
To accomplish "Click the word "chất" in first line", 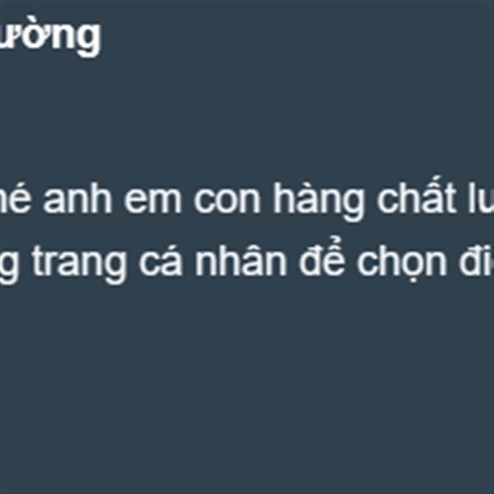I will [417, 195].
